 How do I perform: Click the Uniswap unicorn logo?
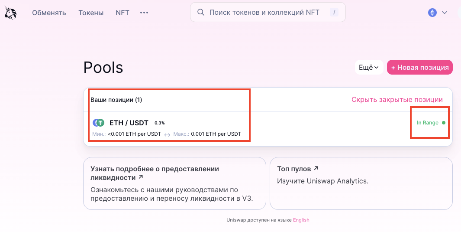point(10,13)
